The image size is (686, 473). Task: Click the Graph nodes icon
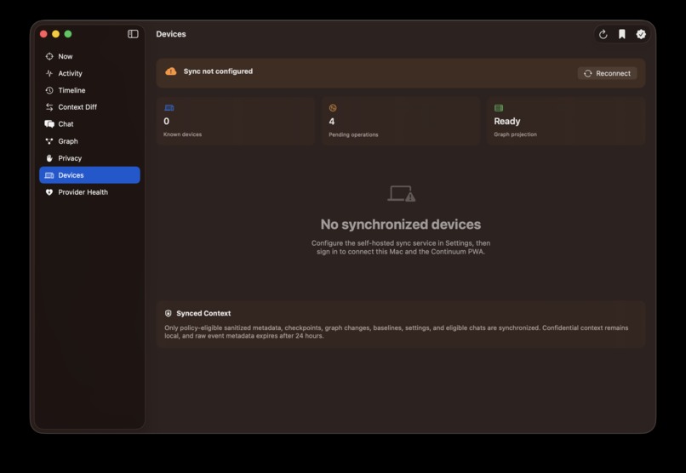click(x=49, y=141)
